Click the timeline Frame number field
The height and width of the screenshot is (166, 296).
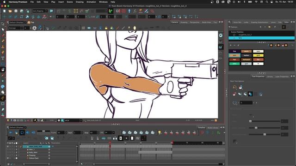click(61, 133)
